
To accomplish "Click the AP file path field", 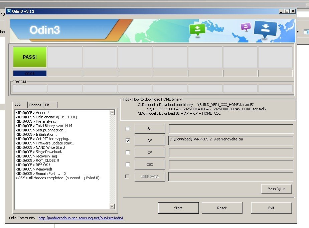I will (x=231, y=140).
